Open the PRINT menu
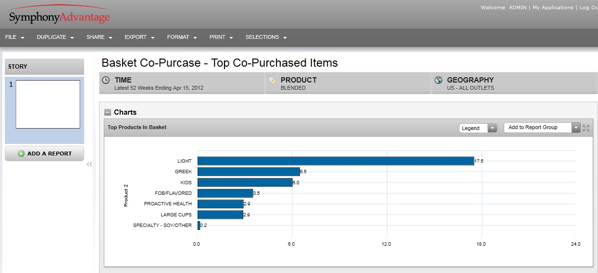Screen dimensions: 598x273 click(221, 37)
